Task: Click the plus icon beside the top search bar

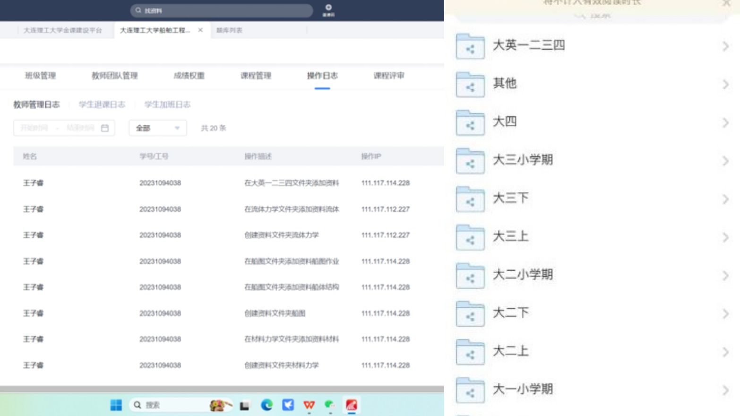Action: tap(328, 8)
